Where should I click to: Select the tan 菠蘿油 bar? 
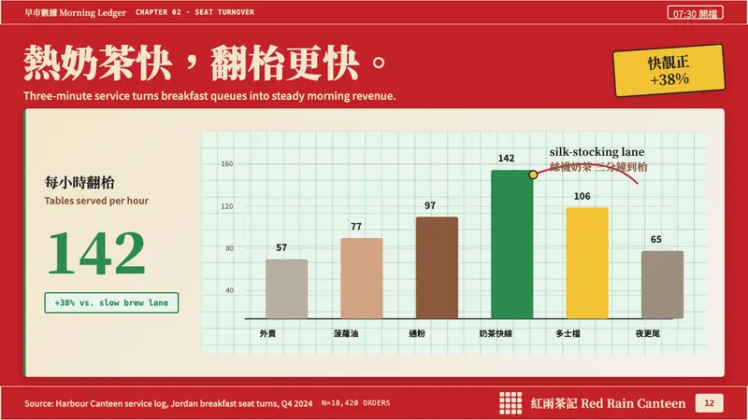coord(362,278)
